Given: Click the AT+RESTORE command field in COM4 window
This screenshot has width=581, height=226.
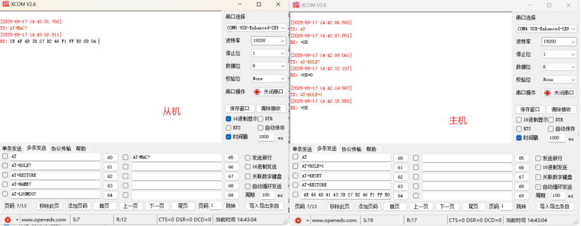Looking at the screenshot, I should coord(346,186).
